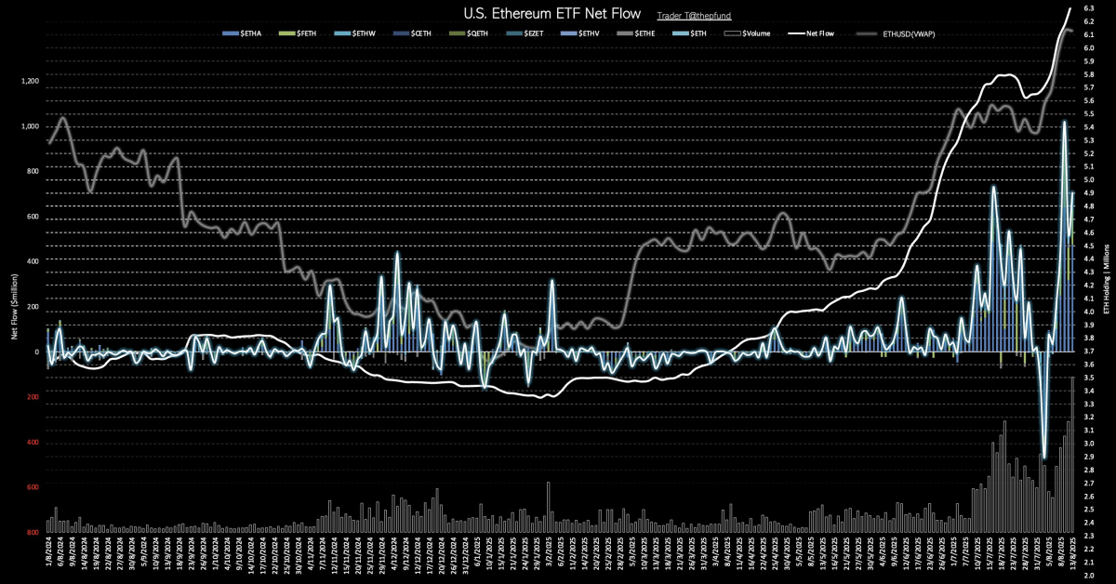Click the 1,200 left axis tick label
The height and width of the screenshot is (584, 1116).
pos(31,81)
